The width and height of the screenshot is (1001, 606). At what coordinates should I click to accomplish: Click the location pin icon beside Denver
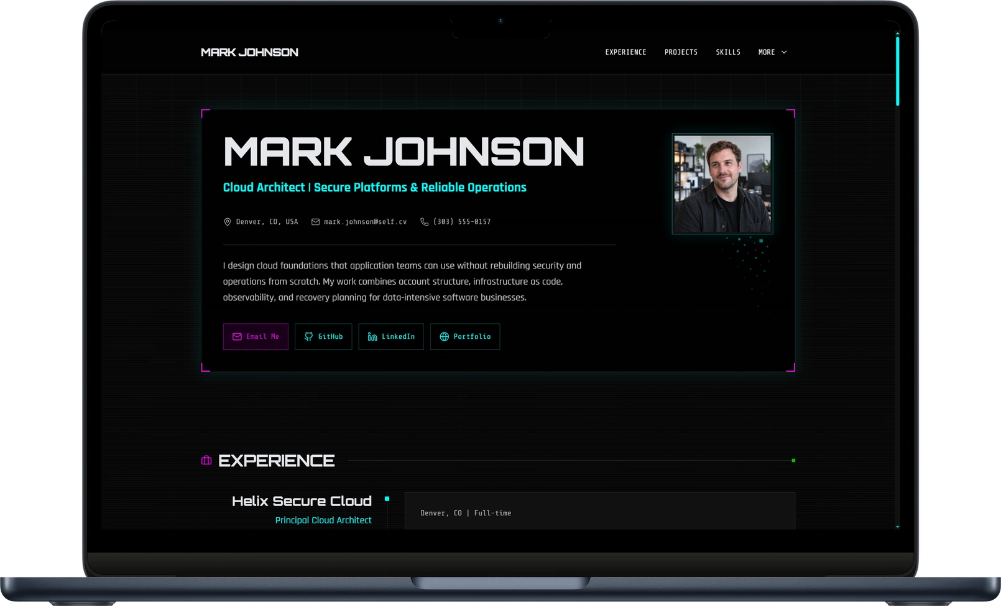228,222
